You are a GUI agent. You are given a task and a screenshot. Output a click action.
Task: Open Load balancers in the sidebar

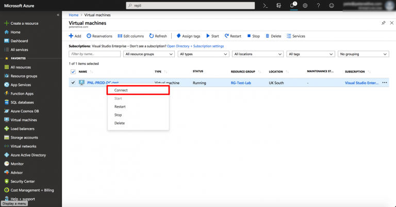[x=20, y=129]
